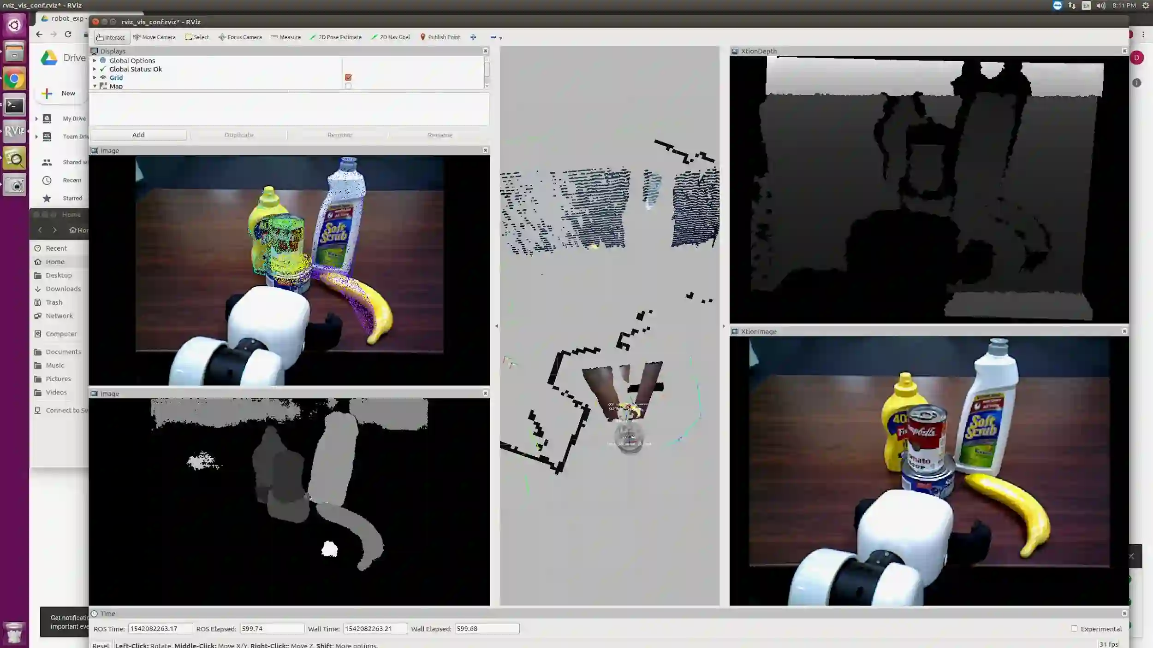Collapse the Map display entry
Screen dimensions: 1153x648
tap(95, 86)
